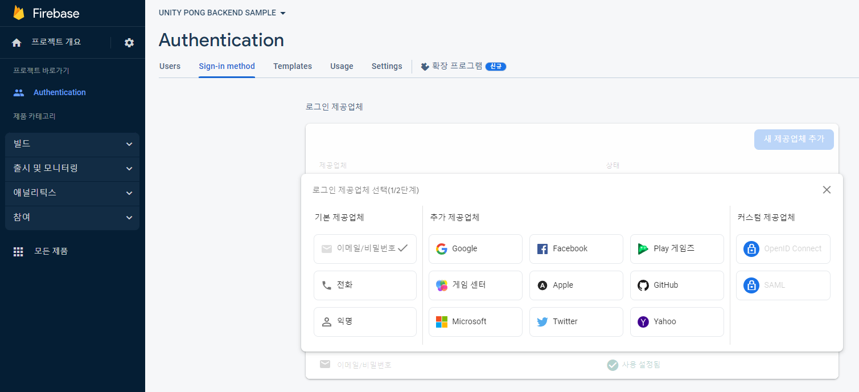
Task: Expand the 애널리틱스 category
Action: coord(72,194)
